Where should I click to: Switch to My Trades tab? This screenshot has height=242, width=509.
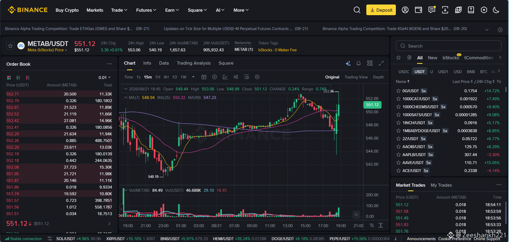(441, 185)
